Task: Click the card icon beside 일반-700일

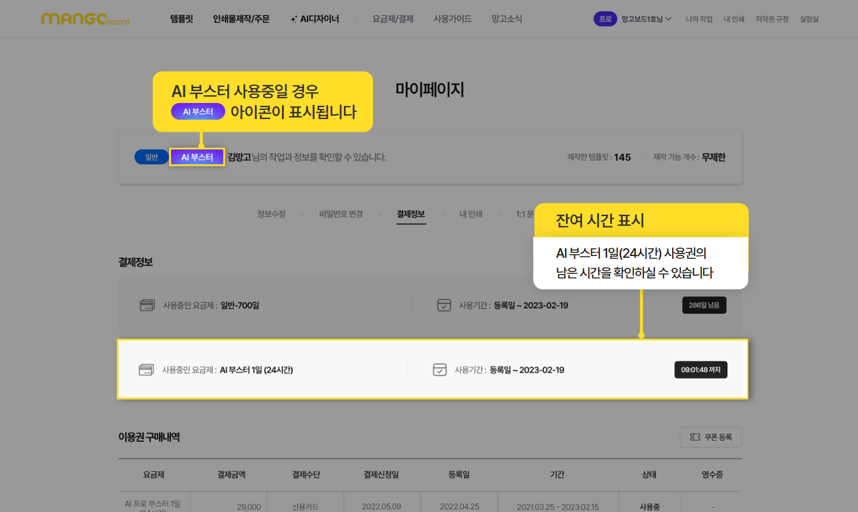Action: coord(147,305)
